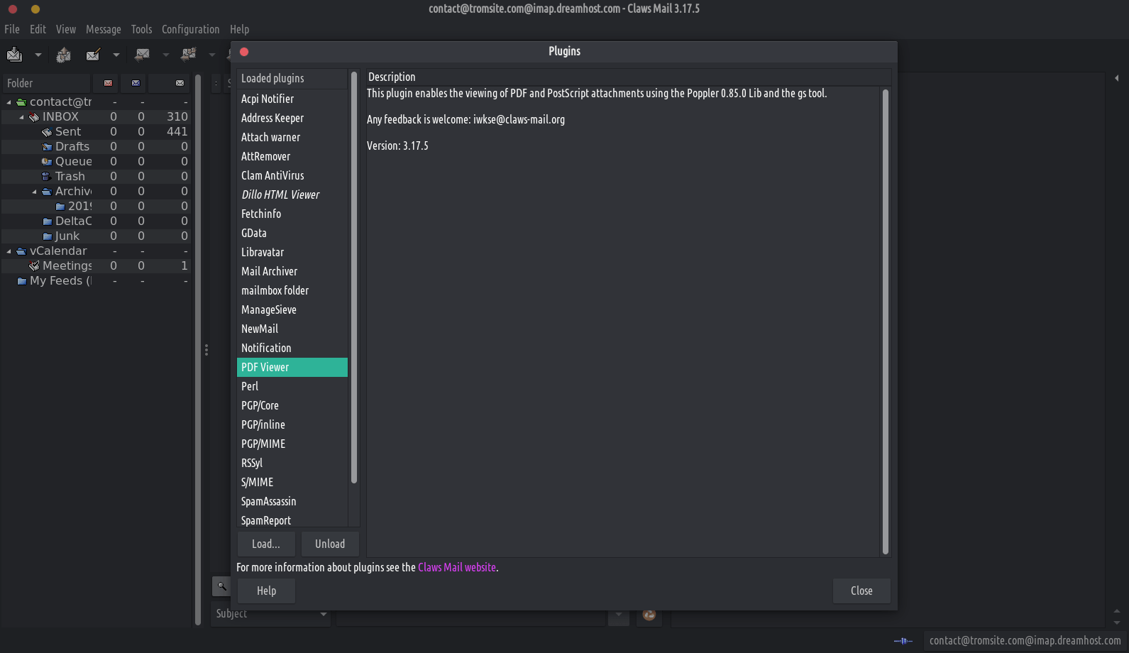Click the Meetings calendar icon

(x=34, y=266)
